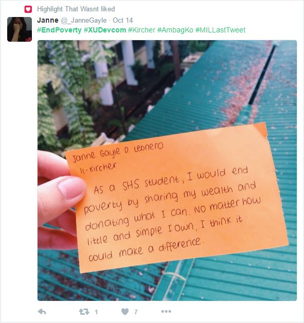Open the #MILLastTweet hashtag
Screen dimensions: 304x323
click(220, 30)
